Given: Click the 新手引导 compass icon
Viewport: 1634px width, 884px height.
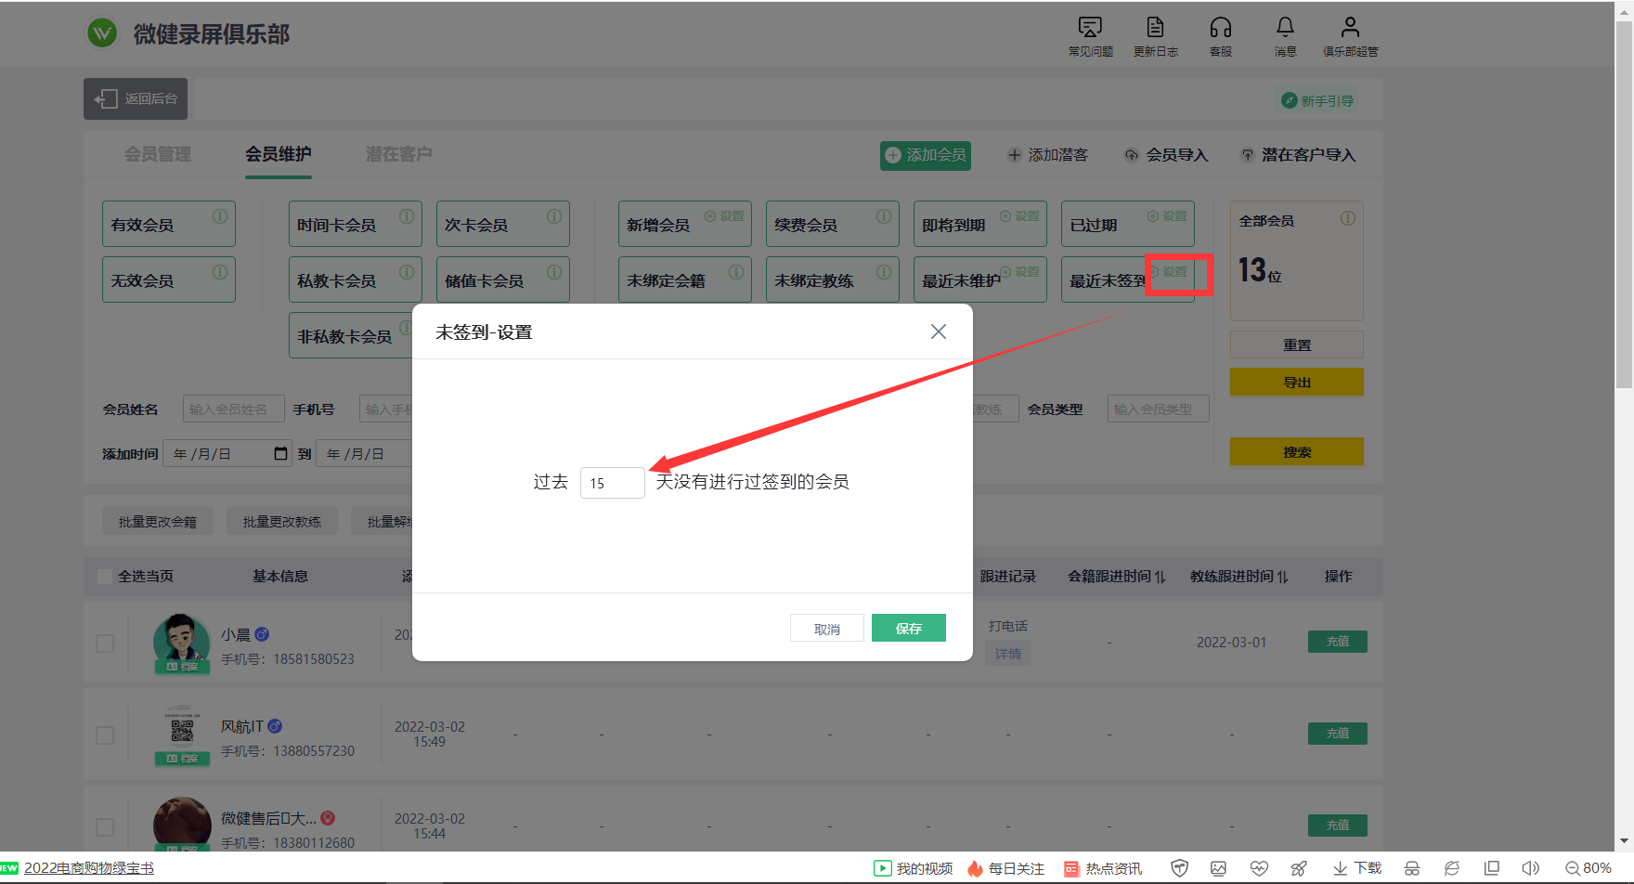Looking at the screenshot, I should point(1290,100).
